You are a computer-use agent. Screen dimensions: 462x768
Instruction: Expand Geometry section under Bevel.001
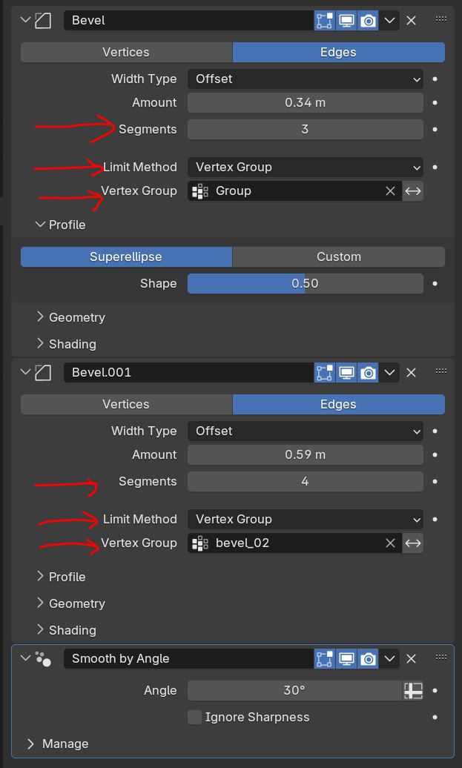(x=76, y=603)
